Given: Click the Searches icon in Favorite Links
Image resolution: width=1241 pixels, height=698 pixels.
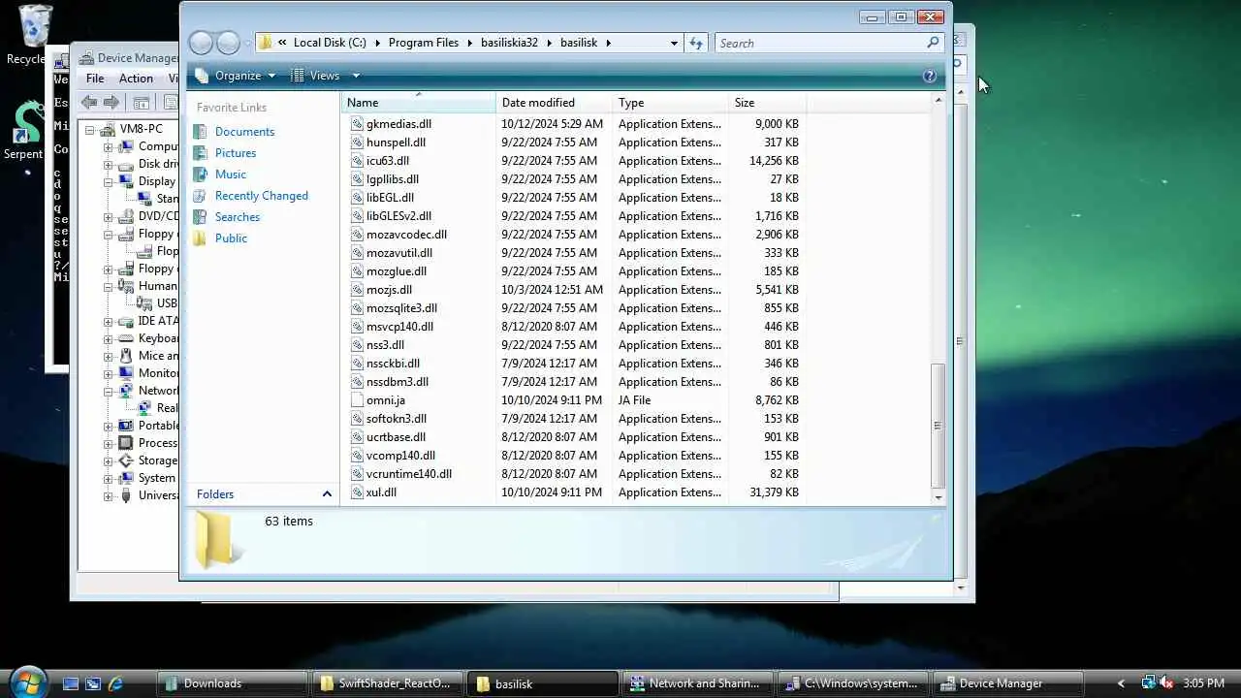Looking at the screenshot, I should coord(201,217).
